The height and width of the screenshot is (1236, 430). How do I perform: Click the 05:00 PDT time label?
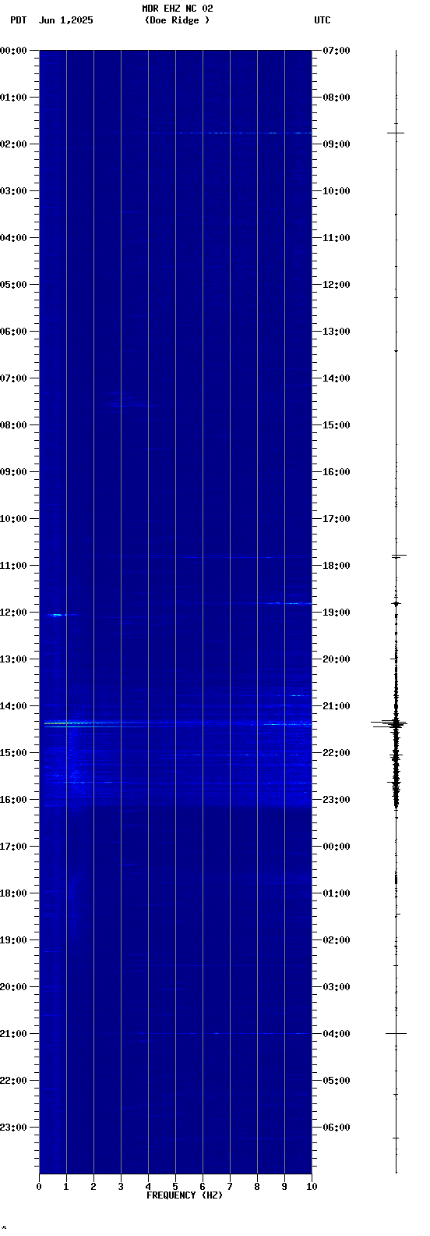click(13, 285)
